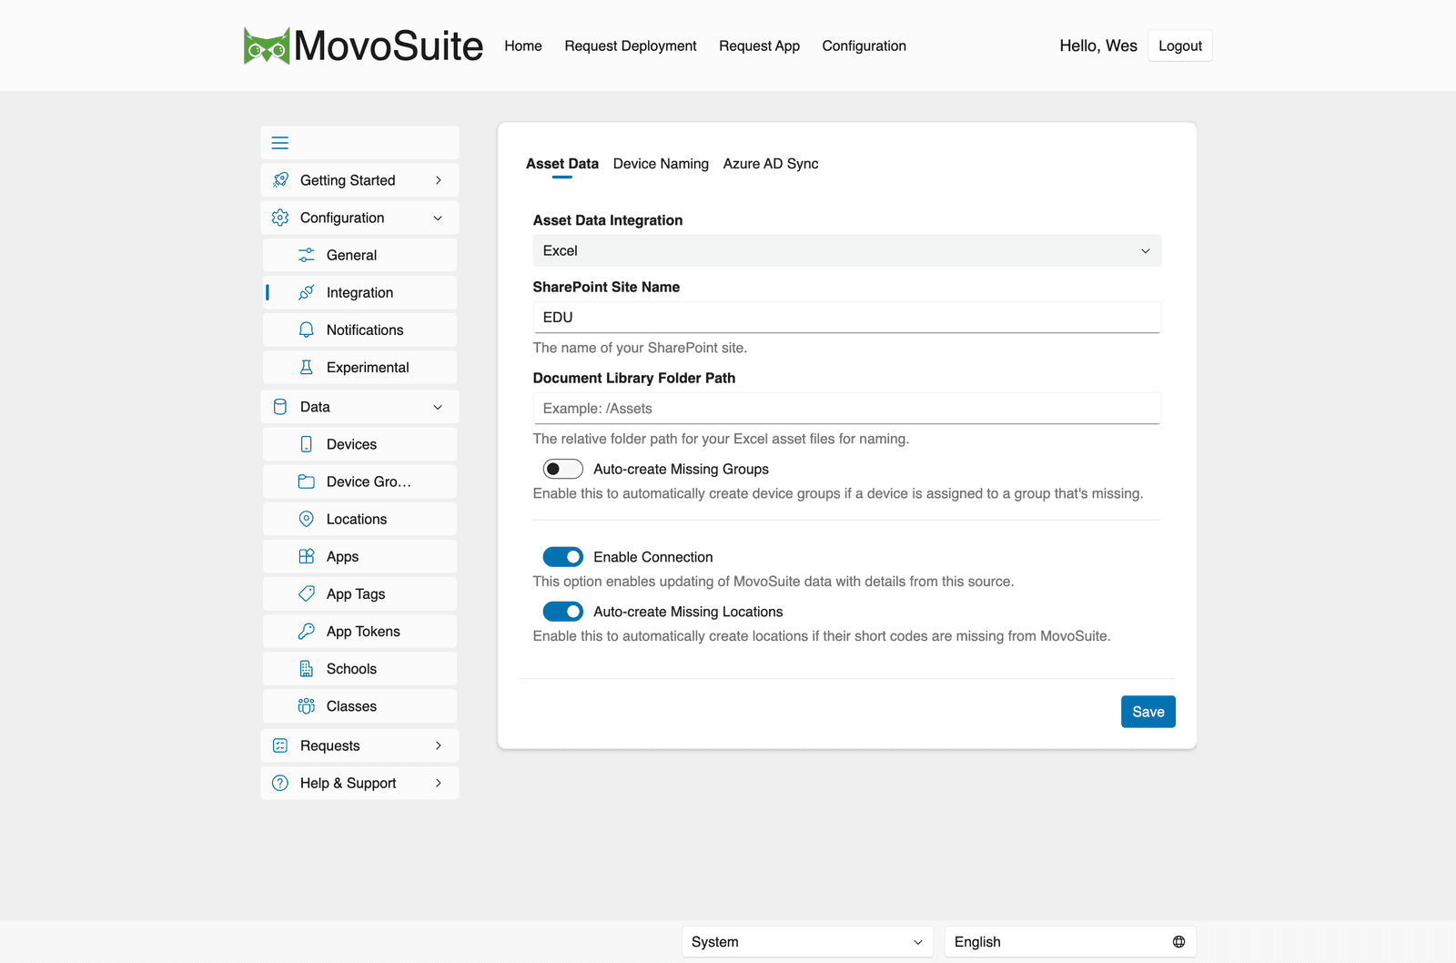
Task: Click the hamburger menu icon in sidebar
Action: pos(280,143)
